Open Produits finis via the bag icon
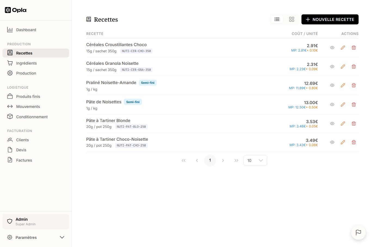Screen dimensions: 373x247 click(10, 96)
